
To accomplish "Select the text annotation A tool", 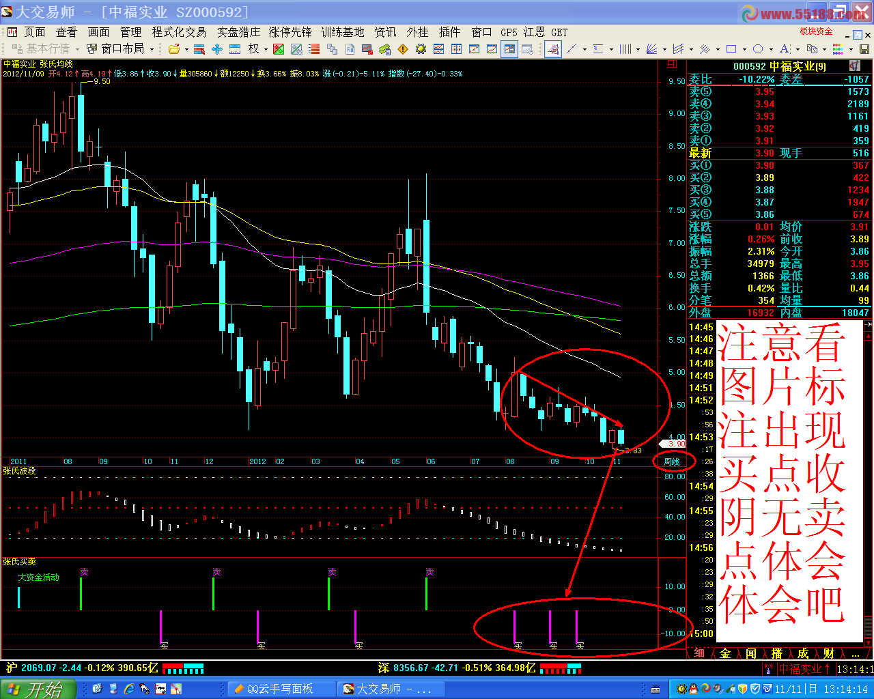I will click(x=785, y=49).
